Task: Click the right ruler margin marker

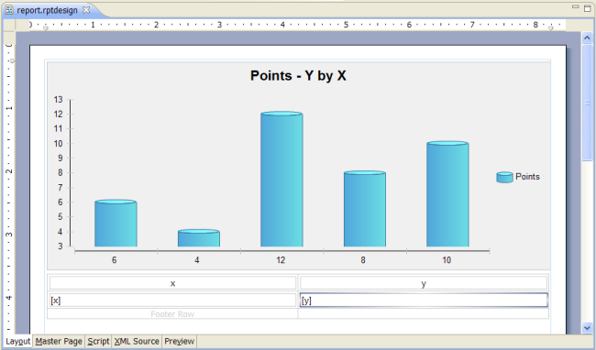Action: tap(551, 28)
